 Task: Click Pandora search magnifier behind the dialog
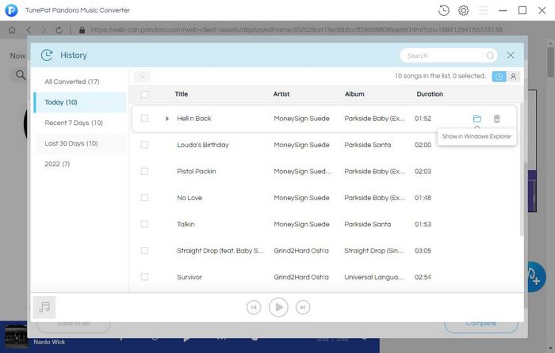[x=21, y=75]
